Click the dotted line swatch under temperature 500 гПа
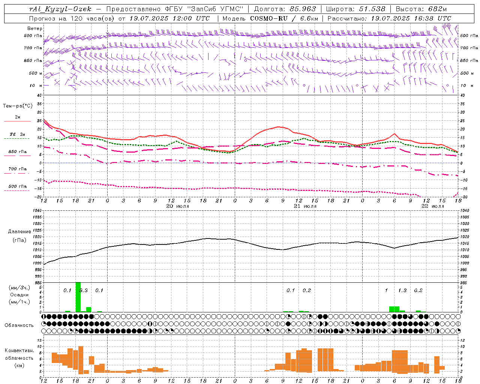This screenshot has height=384, width=480. [17, 190]
